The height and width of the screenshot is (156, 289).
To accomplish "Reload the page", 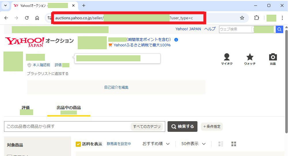I will pyautogui.click(x=27, y=18).
